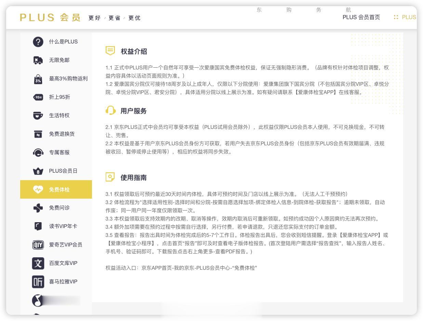
Task: Click the 文 icon for 百度文库VIP
Action: pos(38,263)
